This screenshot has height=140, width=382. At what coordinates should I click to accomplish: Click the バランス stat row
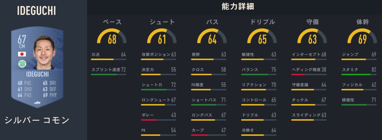click(259, 70)
